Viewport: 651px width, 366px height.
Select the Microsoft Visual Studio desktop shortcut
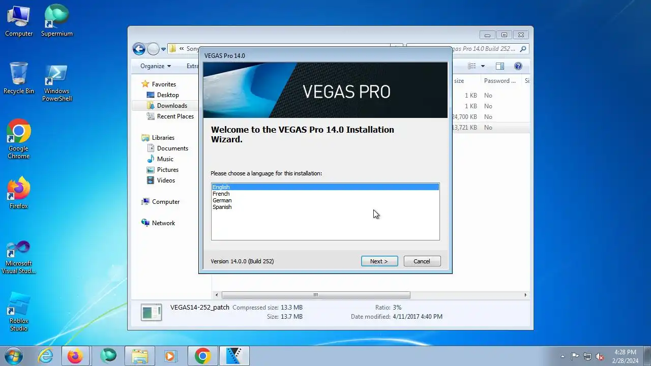point(19,257)
